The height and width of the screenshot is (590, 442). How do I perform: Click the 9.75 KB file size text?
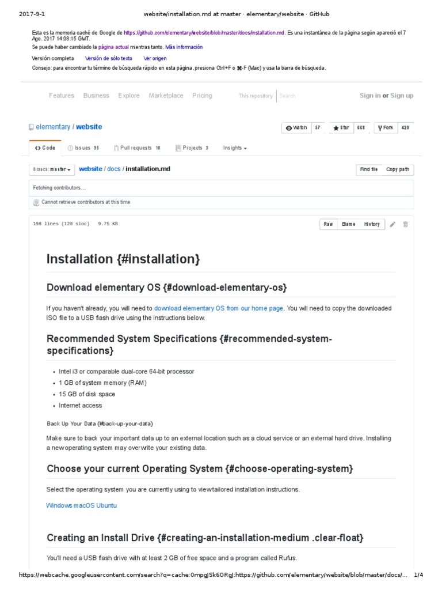coord(108,224)
